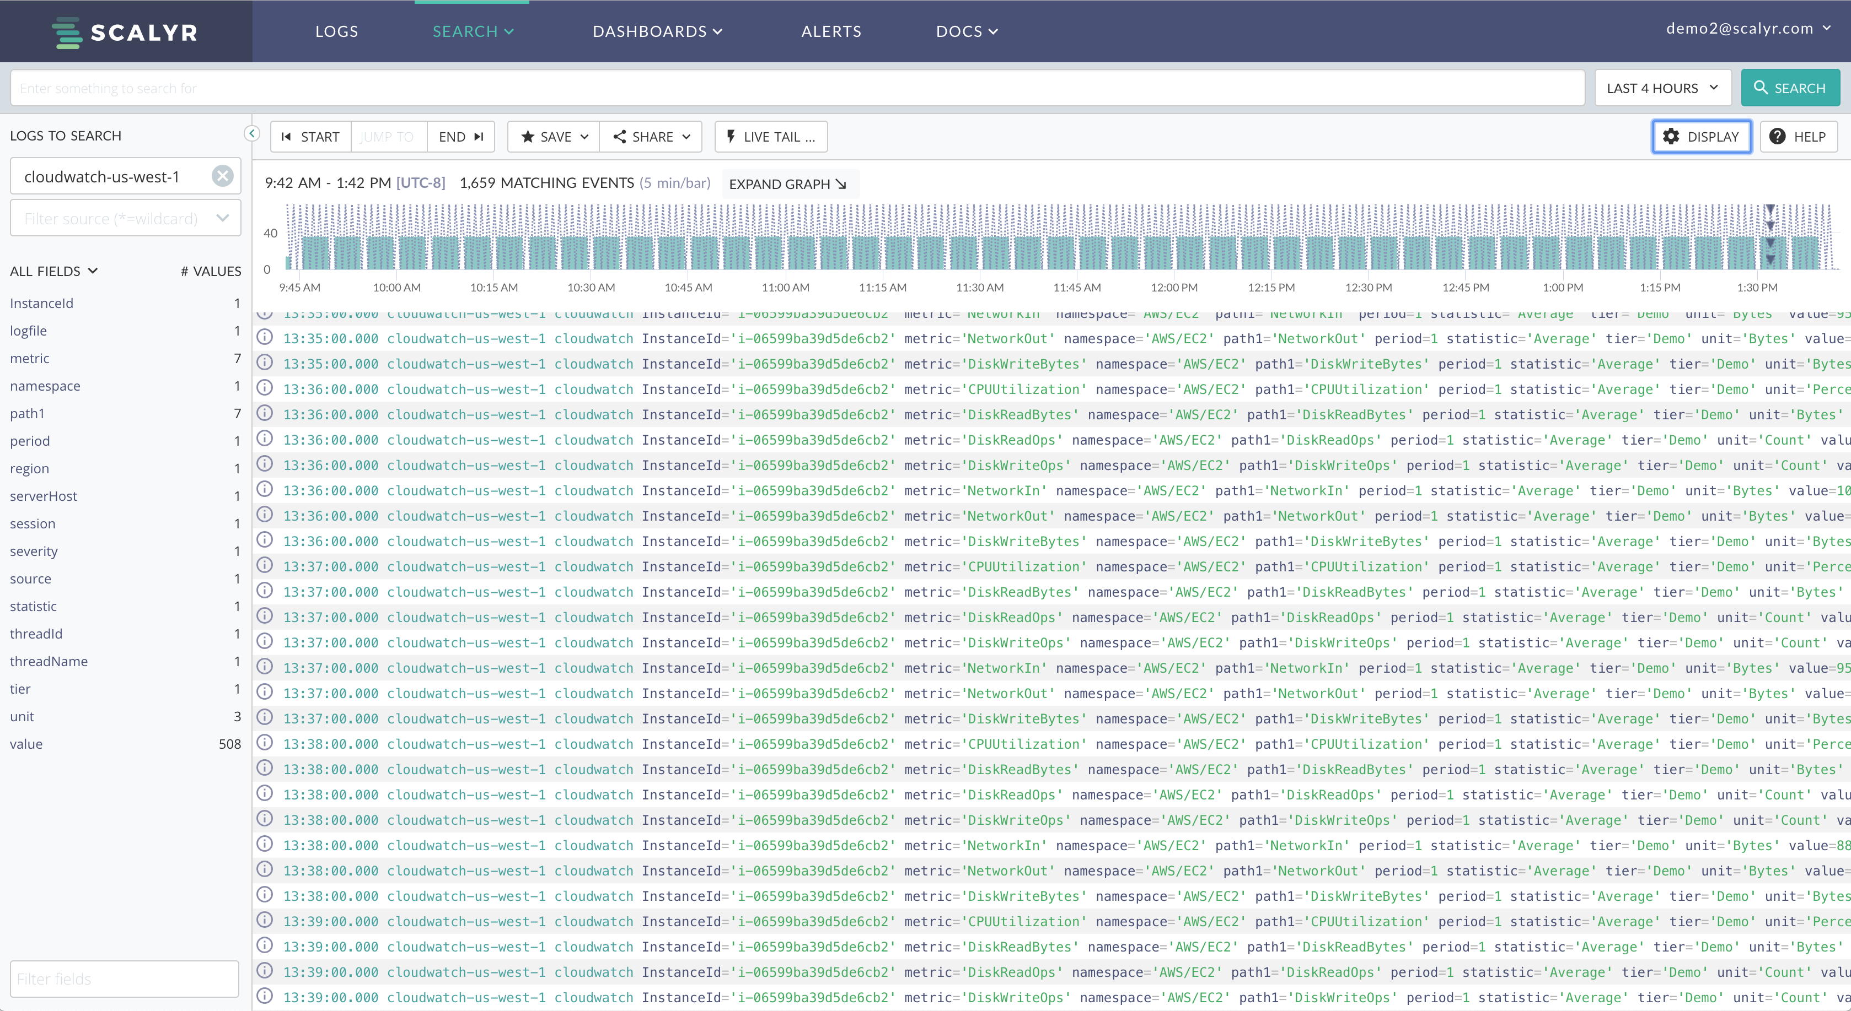Go to the ALERTS tab

tap(830, 31)
